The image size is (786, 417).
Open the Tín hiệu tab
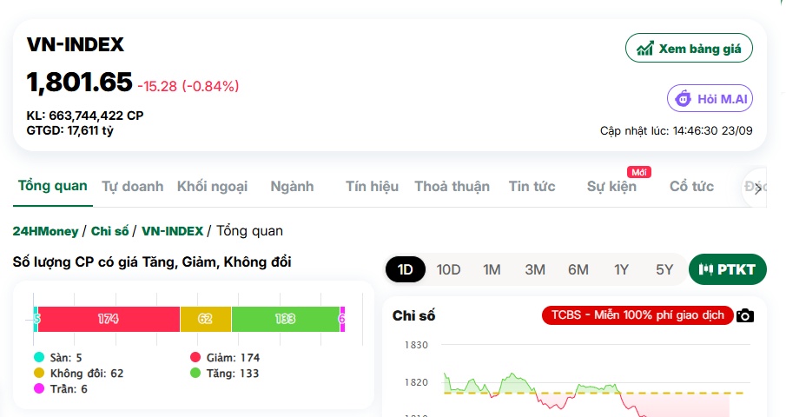click(372, 187)
